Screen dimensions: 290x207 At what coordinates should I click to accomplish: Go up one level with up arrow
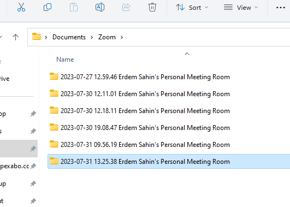(x=15, y=37)
